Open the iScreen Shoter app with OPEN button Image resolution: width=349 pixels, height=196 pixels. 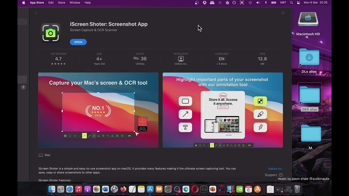coord(78,42)
